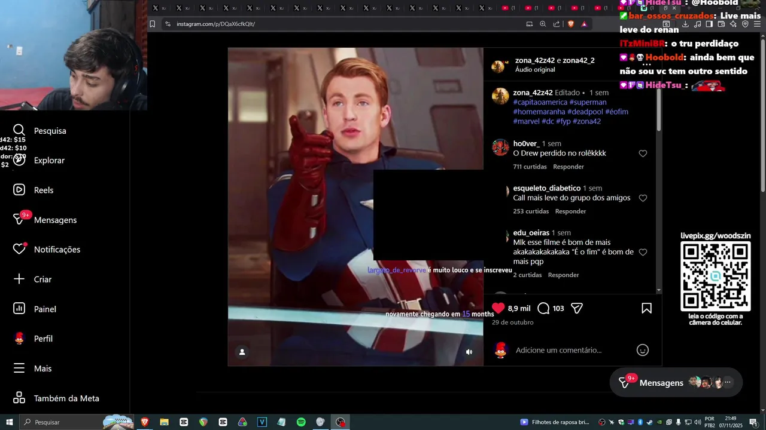This screenshot has width=766, height=430.
Task: Open #superman hashtag
Action: pyautogui.click(x=588, y=102)
